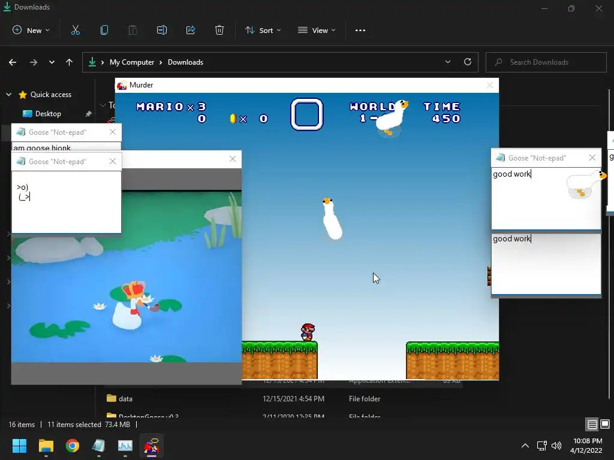
Task: Open the New dropdown button
Action: point(31,30)
